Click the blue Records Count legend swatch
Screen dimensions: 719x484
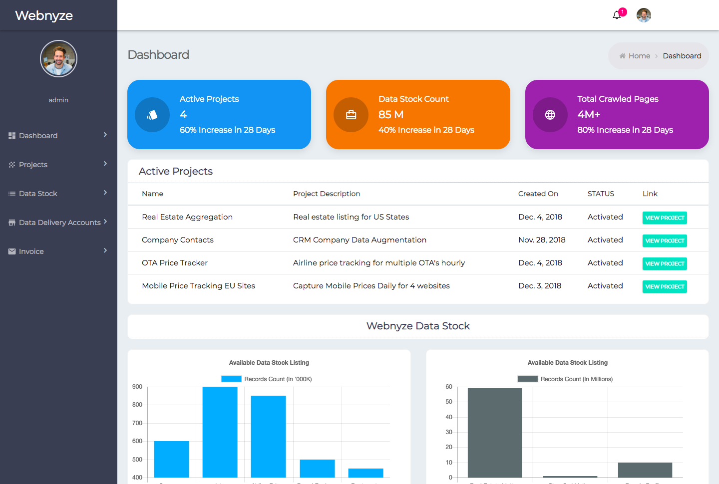click(x=231, y=379)
